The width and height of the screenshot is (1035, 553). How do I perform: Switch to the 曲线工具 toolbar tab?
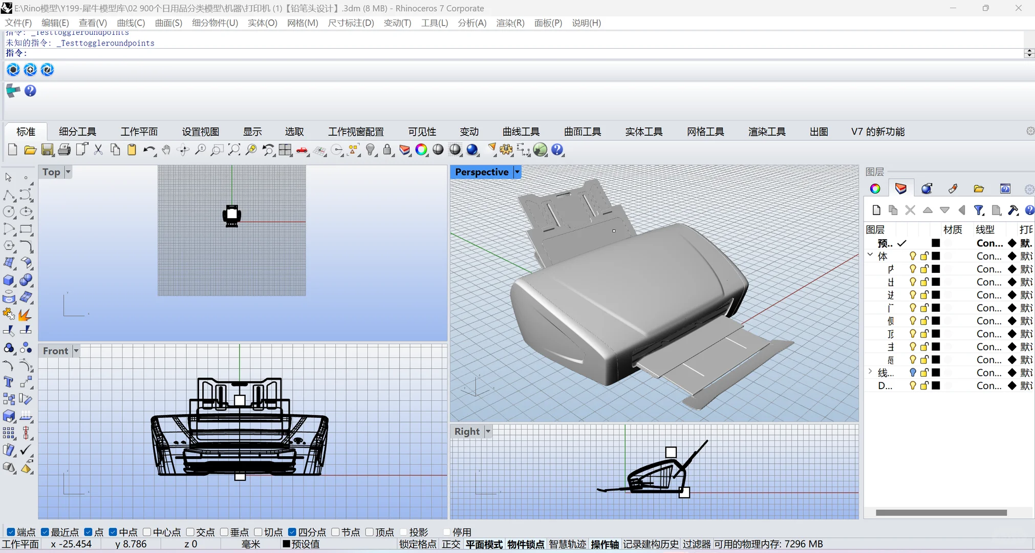[521, 132]
